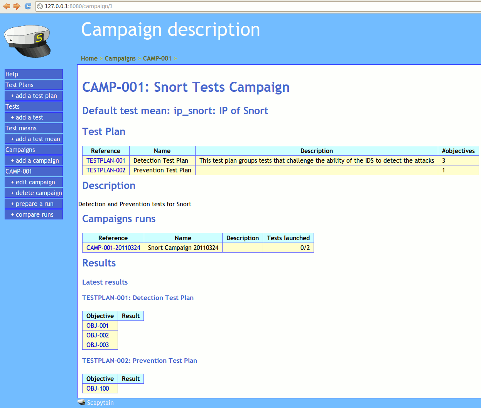Focus the URL address field
Image resolution: width=481 pixels, height=408 pixels.
(231, 6)
